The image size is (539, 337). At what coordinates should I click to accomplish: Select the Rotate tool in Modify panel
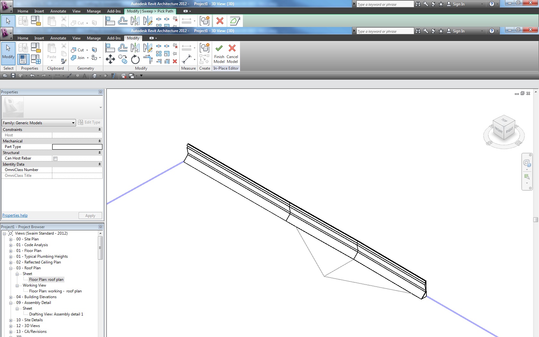point(135,59)
